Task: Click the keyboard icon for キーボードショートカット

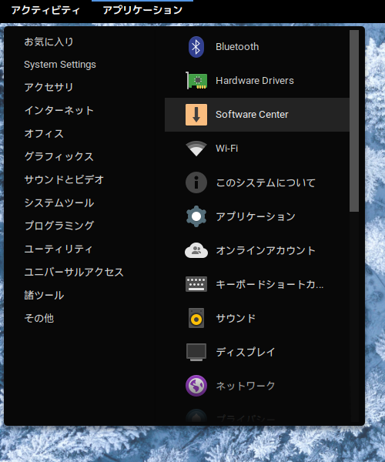Action: [x=196, y=284]
